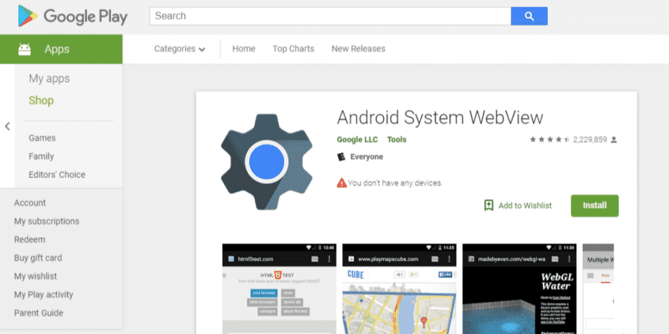Select My wishlist in the sidebar
Viewport: 669px width, 334px height.
[35, 276]
